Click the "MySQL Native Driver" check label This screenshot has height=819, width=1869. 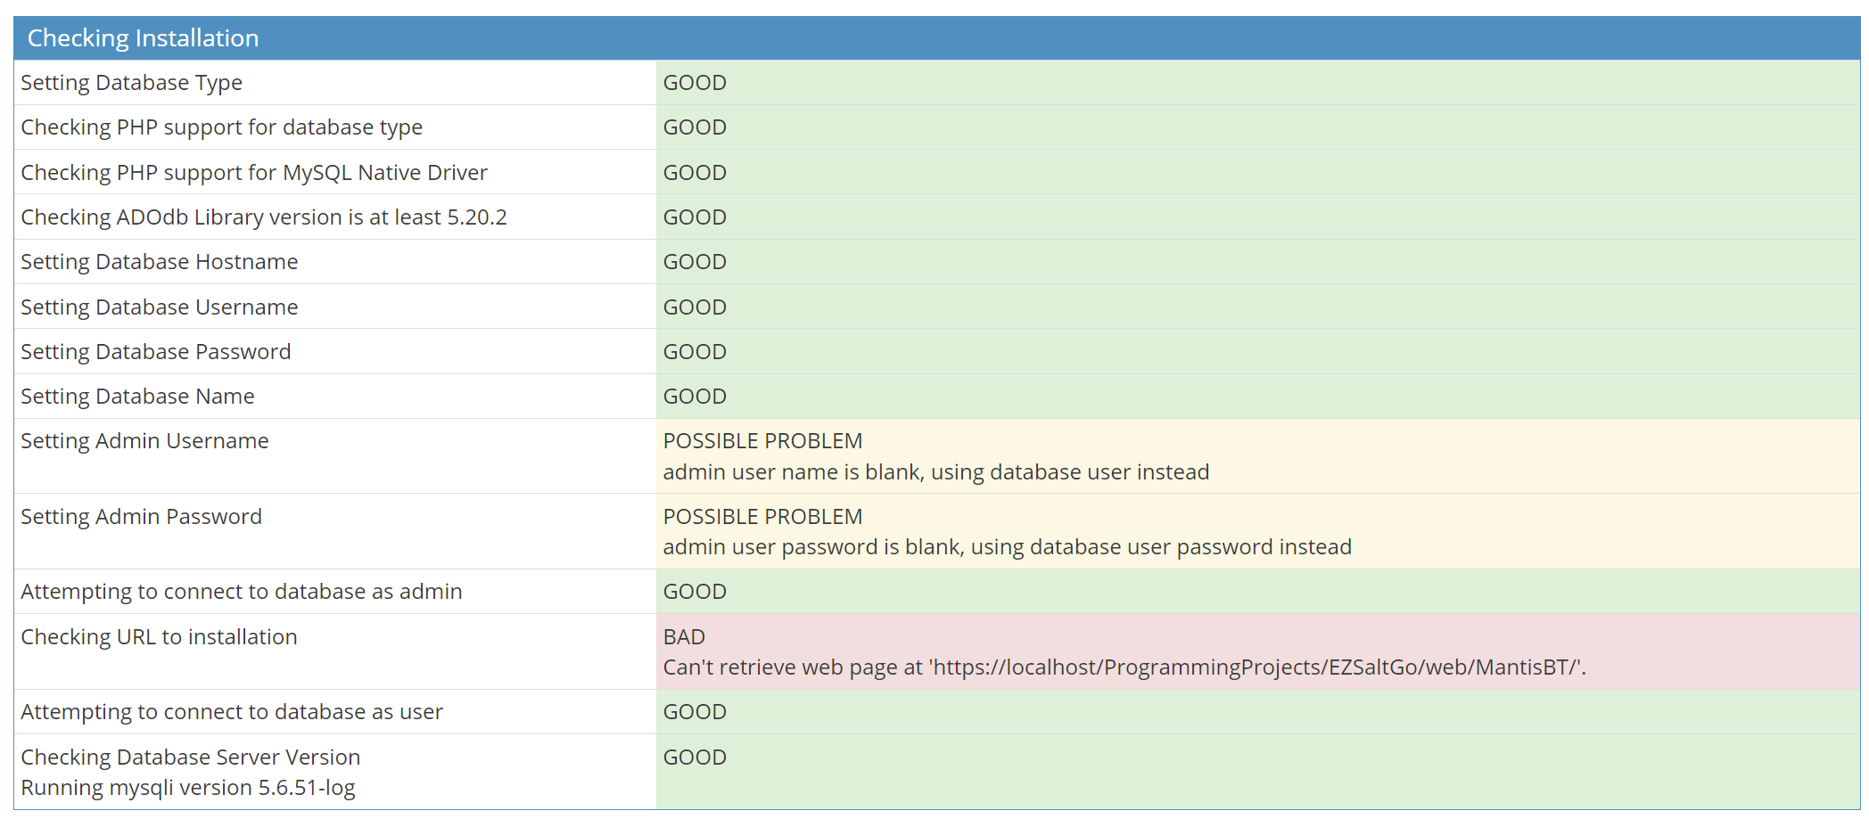click(x=254, y=173)
